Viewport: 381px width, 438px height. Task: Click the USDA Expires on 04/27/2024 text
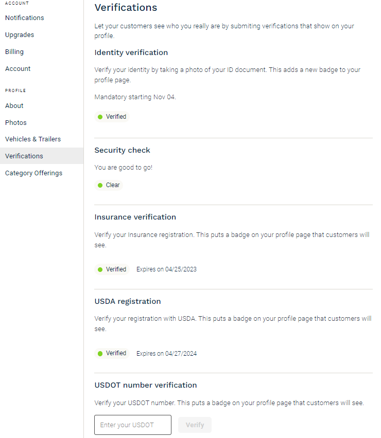(166, 353)
